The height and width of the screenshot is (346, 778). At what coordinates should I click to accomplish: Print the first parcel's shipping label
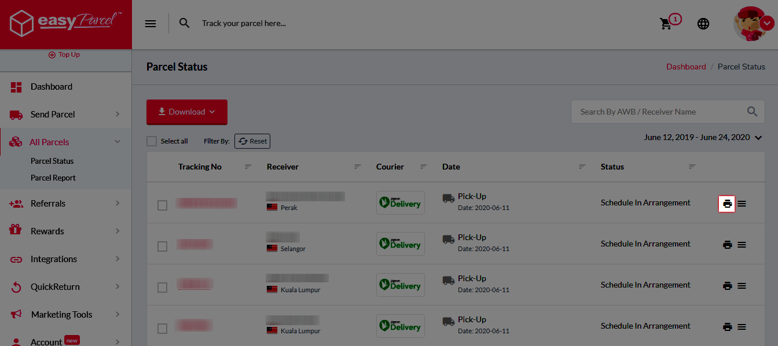click(726, 203)
